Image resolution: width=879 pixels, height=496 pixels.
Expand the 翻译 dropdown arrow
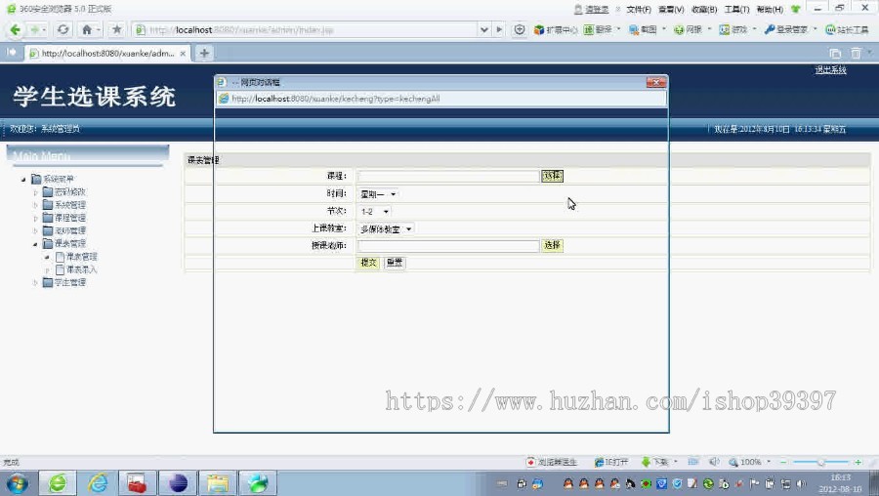pos(619,29)
